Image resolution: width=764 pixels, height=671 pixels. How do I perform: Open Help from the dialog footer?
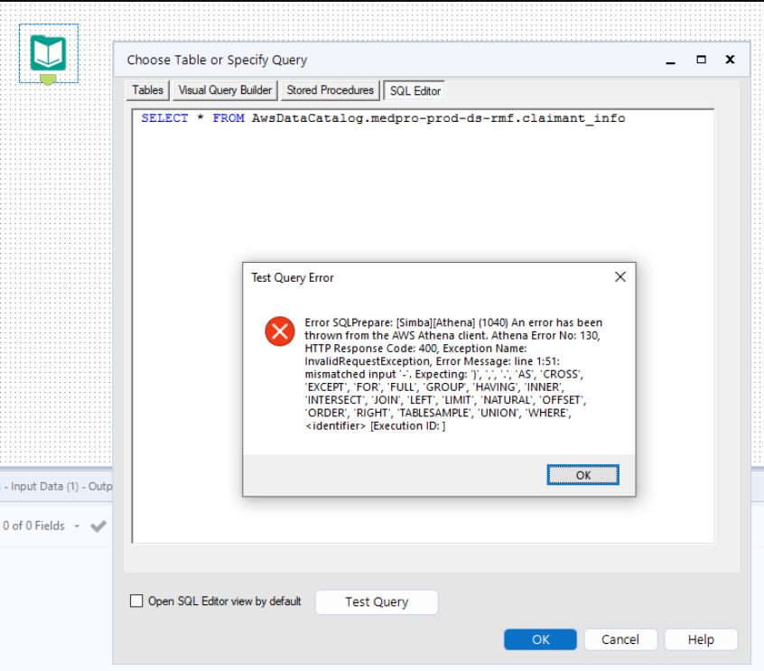[x=701, y=638]
